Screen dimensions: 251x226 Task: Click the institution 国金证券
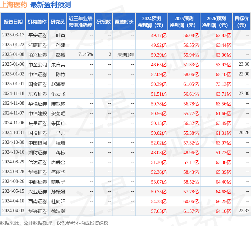(38, 84)
